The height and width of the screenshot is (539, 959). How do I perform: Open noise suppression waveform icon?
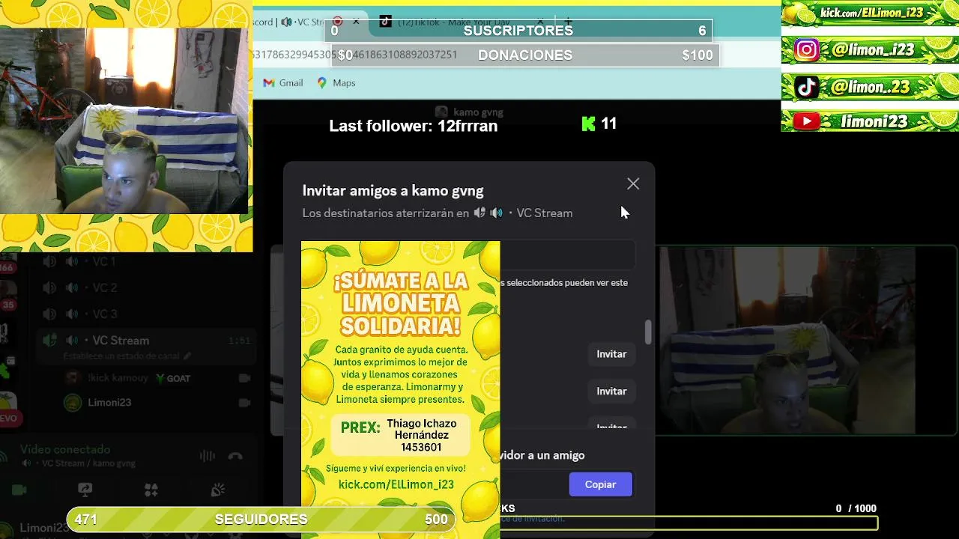(x=208, y=456)
